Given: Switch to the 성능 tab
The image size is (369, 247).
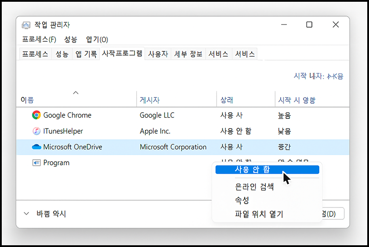Looking at the screenshot, I should point(62,54).
